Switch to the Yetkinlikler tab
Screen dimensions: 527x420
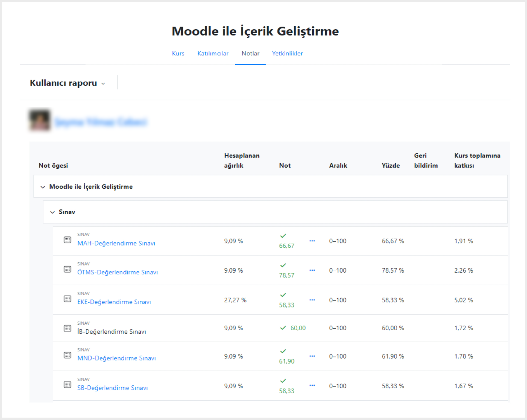287,53
